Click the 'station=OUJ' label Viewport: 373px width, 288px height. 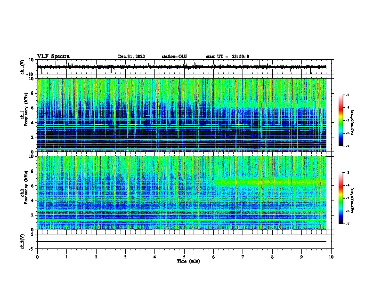pos(174,56)
